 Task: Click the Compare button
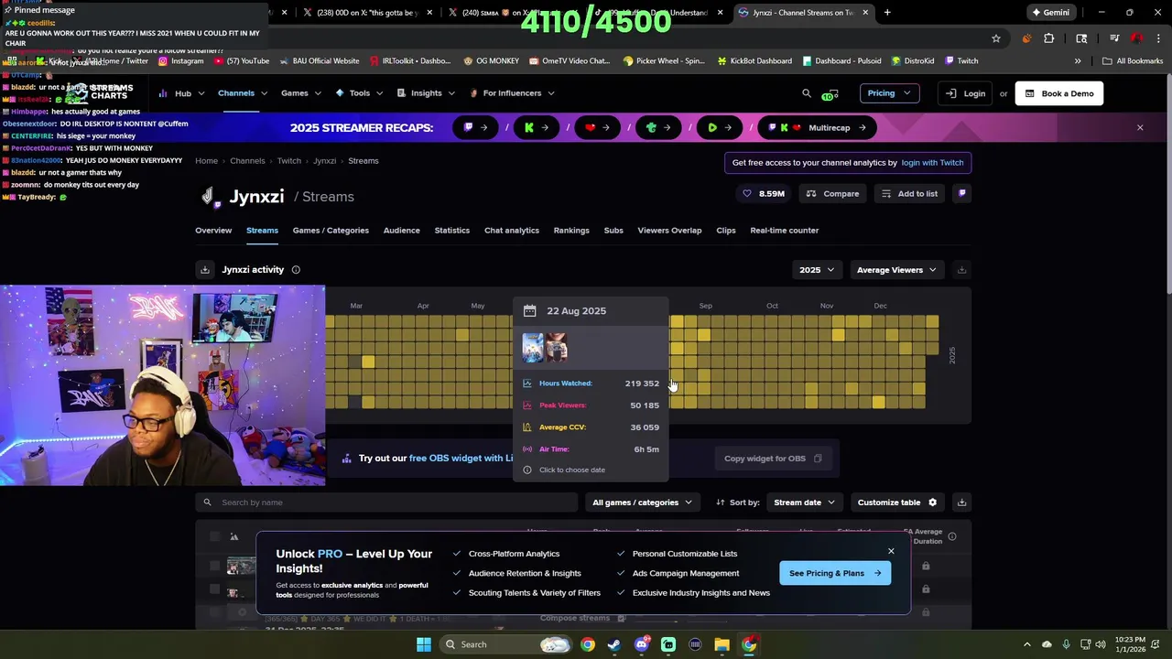(x=832, y=194)
